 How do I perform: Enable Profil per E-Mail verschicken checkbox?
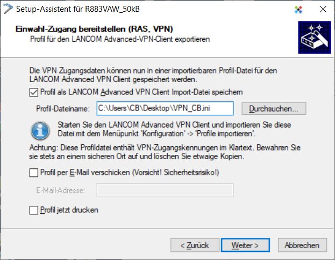(34, 173)
